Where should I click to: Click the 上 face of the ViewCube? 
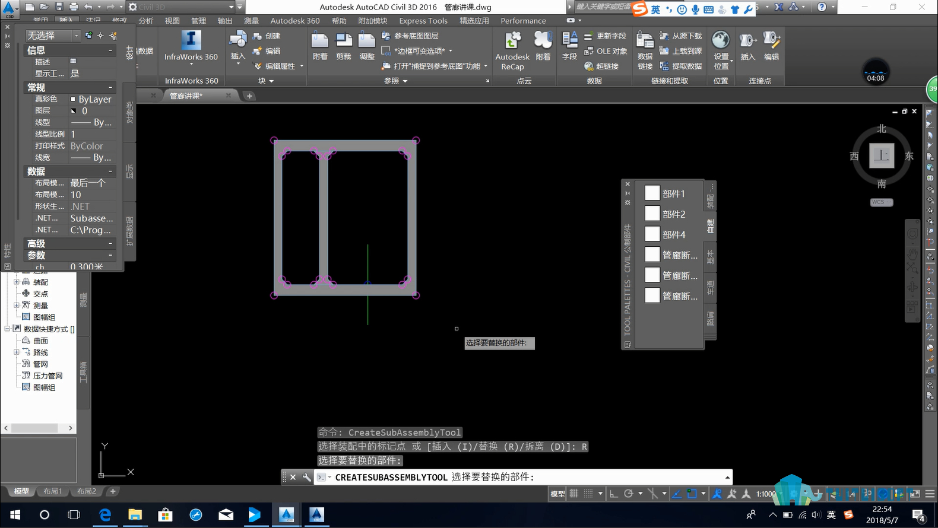(x=882, y=156)
